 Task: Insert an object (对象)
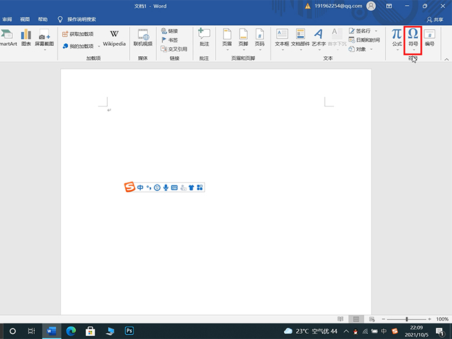[x=358, y=49]
